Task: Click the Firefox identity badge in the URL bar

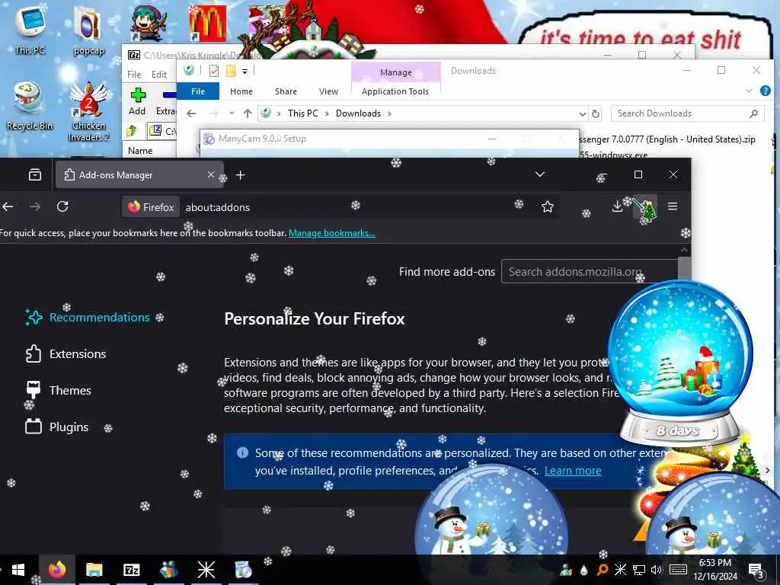Action: 151,207
